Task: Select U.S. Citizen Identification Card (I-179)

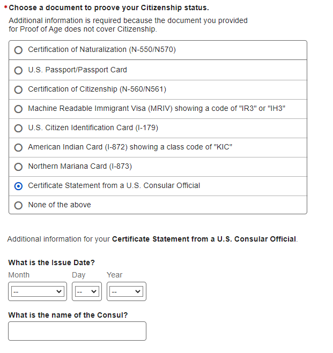Action: (19, 128)
